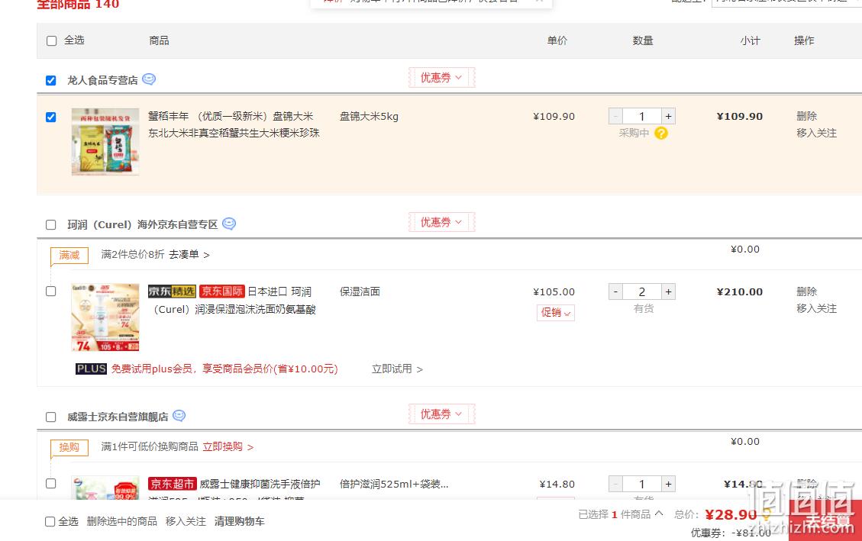
Task: Click 移入关注 for the Curel item
Action: coord(817,308)
